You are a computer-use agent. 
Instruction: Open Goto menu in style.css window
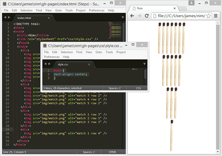pyautogui.click(x=98, y=52)
